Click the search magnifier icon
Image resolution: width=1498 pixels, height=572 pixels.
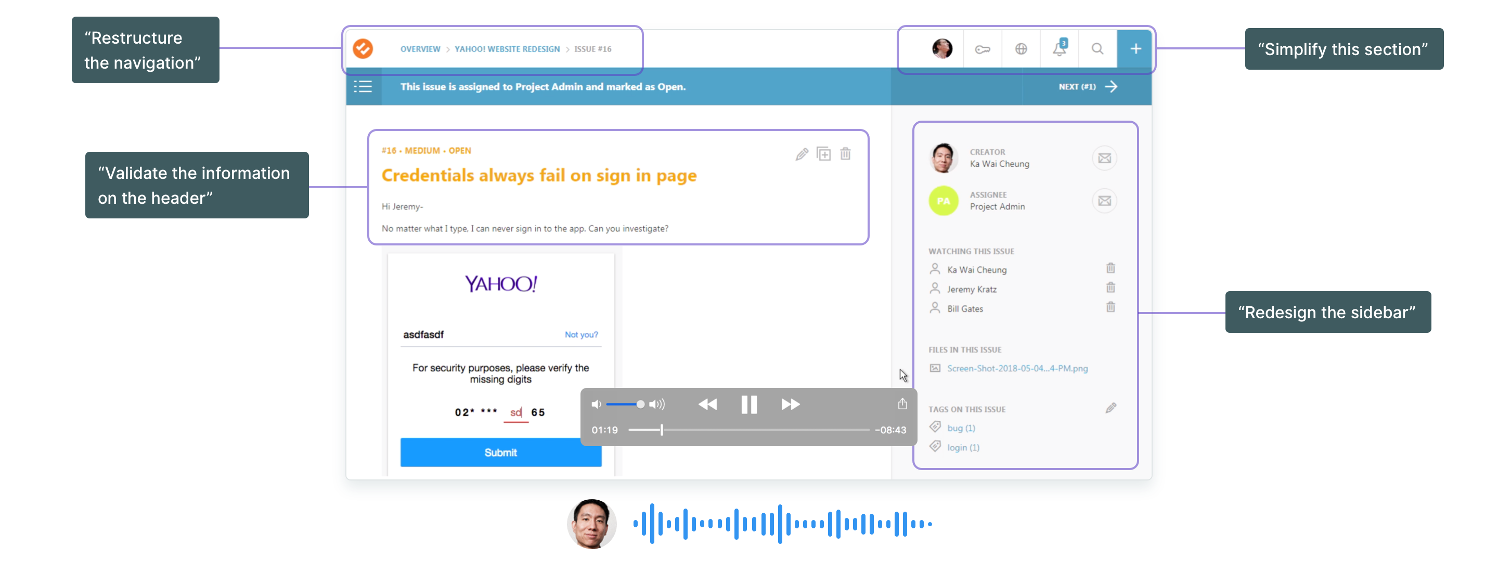click(1097, 49)
